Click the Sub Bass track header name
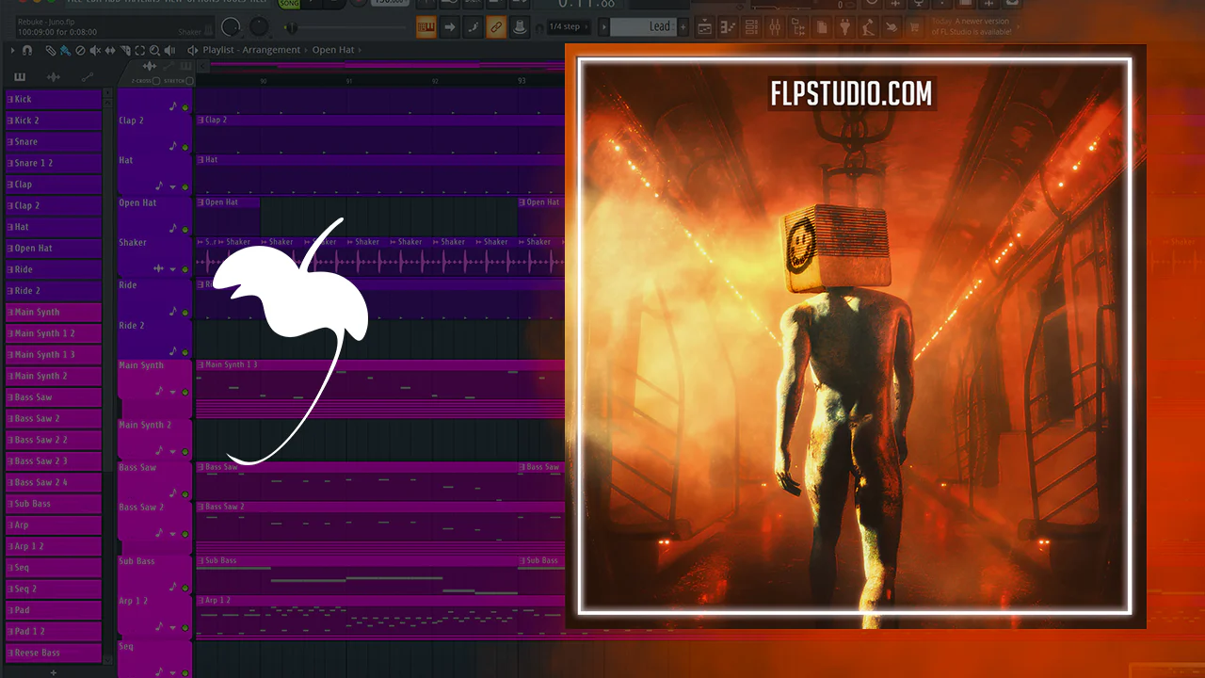This screenshot has height=678, width=1205. [x=137, y=561]
